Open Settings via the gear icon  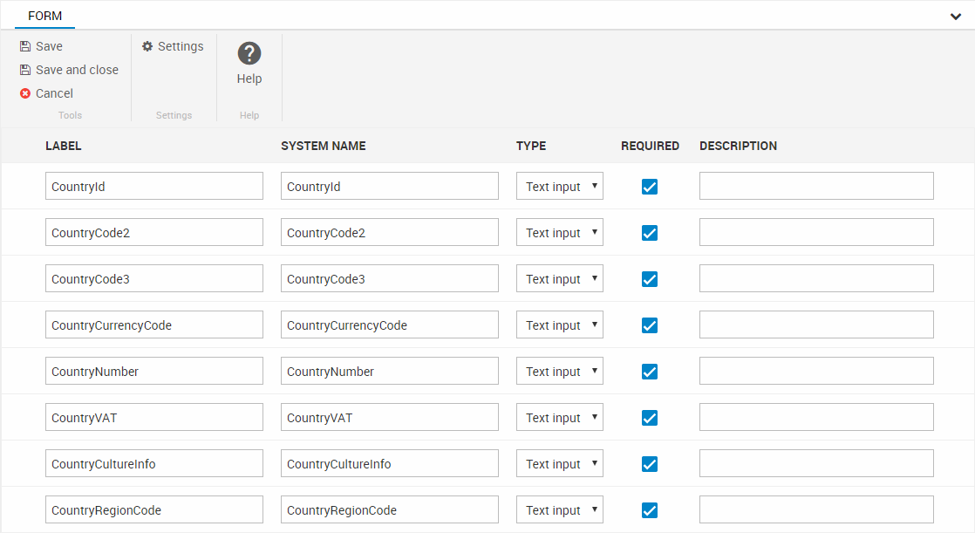click(x=147, y=47)
